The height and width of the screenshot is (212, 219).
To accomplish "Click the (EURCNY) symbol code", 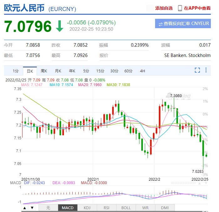I will (62, 9).
